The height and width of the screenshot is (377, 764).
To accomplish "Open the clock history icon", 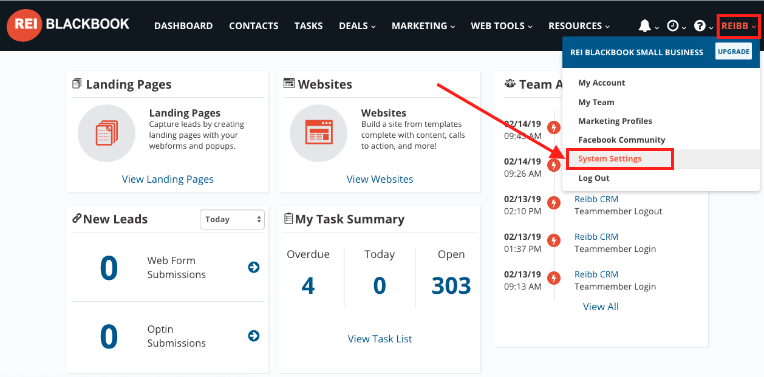I will [x=673, y=25].
